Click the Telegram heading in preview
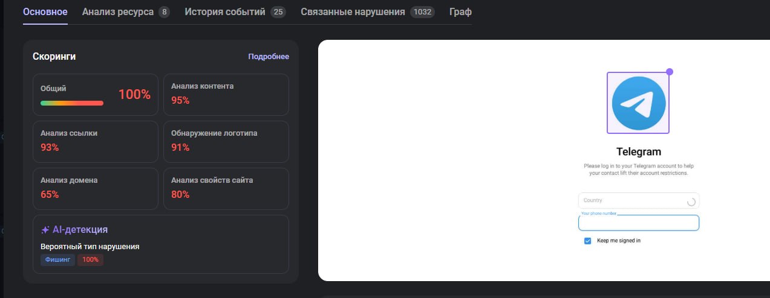770x298 pixels. [x=639, y=151]
